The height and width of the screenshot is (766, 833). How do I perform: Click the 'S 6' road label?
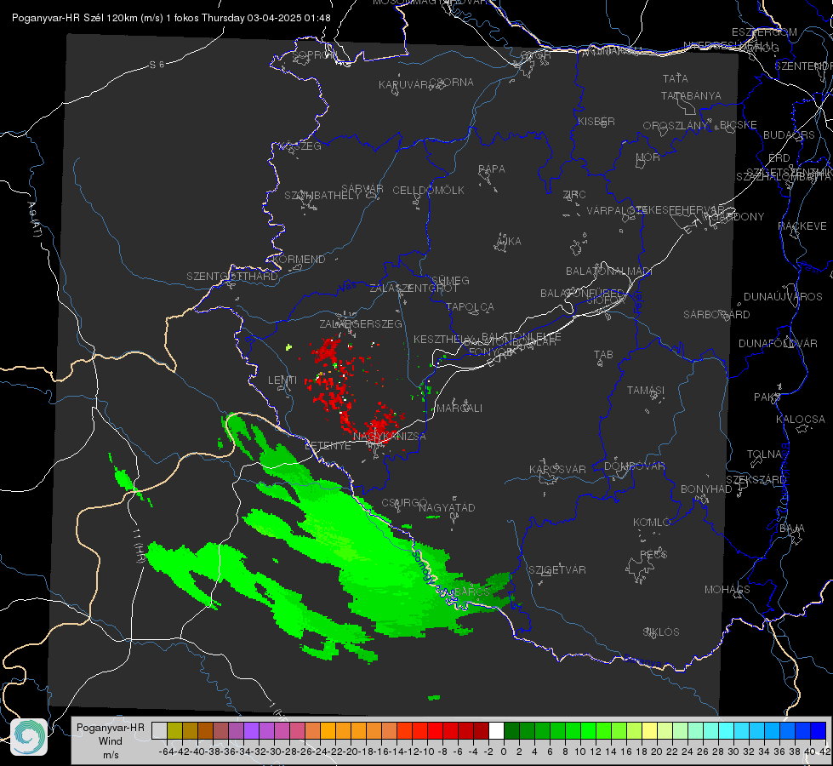(x=157, y=65)
